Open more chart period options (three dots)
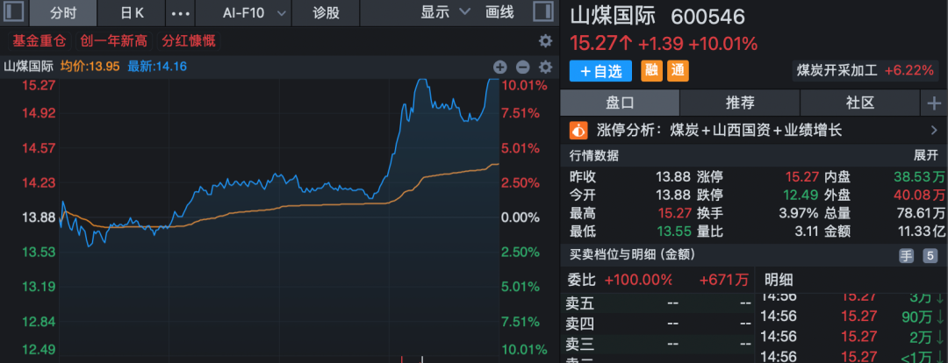The image size is (948, 363). coord(180,12)
